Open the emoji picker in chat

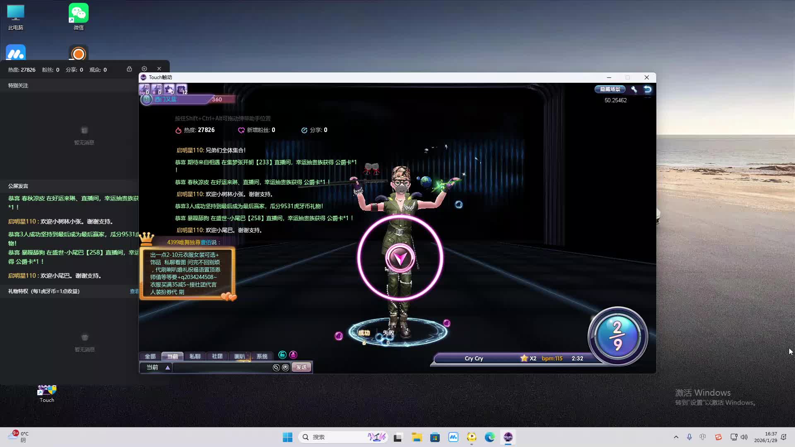coord(285,368)
